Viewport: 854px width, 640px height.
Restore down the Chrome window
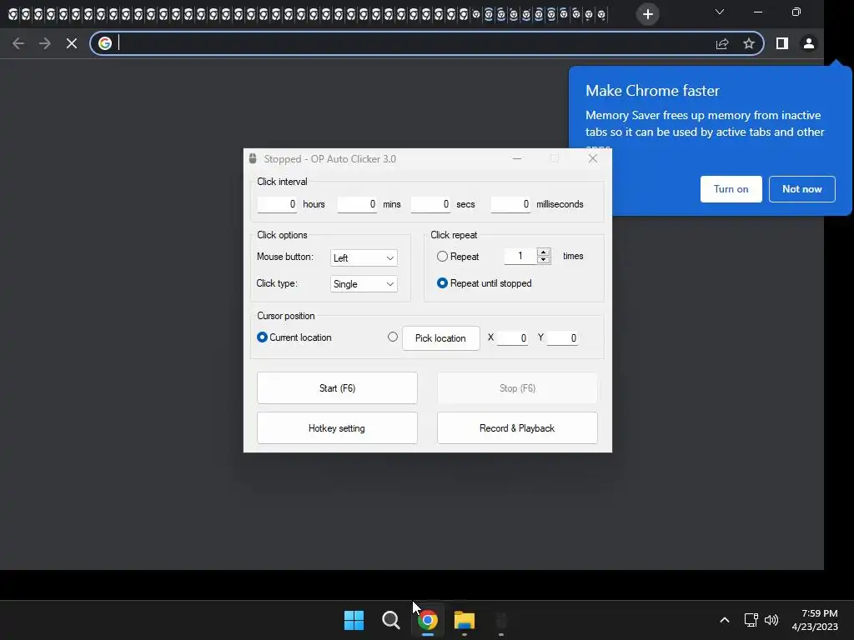tap(796, 12)
